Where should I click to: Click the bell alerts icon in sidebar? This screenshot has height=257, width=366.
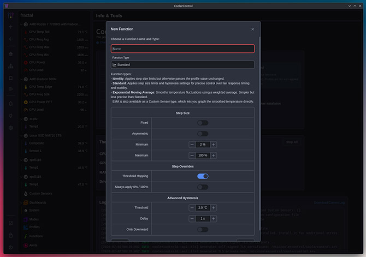11,104
